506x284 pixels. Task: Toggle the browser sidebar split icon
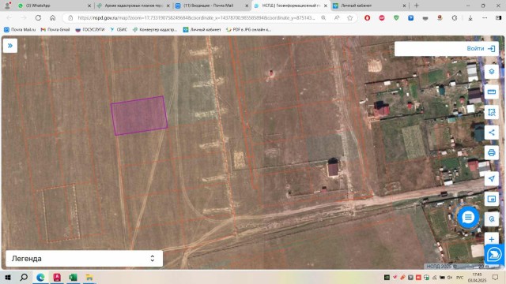click(499, 18)
